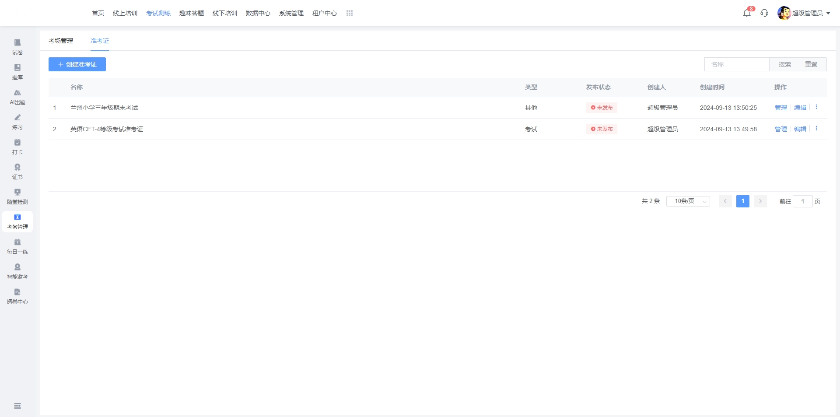Click the notification bell icon
Viewport: 840px width, 417px height.
point(747,13)
